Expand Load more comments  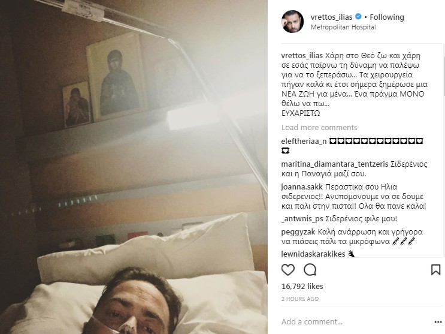pos(319,127)
